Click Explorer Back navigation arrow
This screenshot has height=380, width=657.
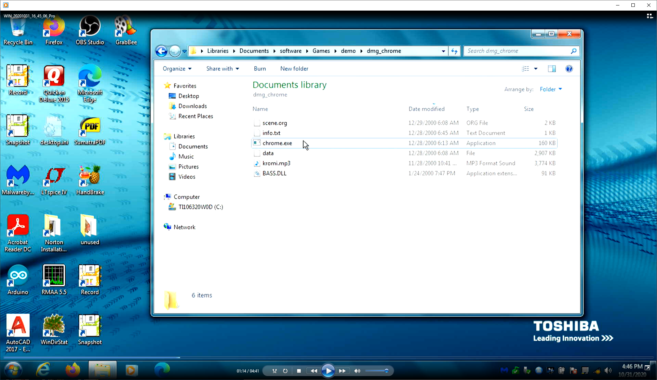pos(161,51)
